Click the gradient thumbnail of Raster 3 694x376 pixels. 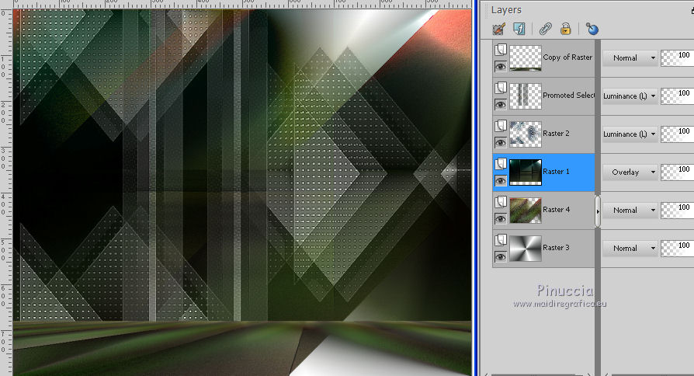[x=526, y=249]
